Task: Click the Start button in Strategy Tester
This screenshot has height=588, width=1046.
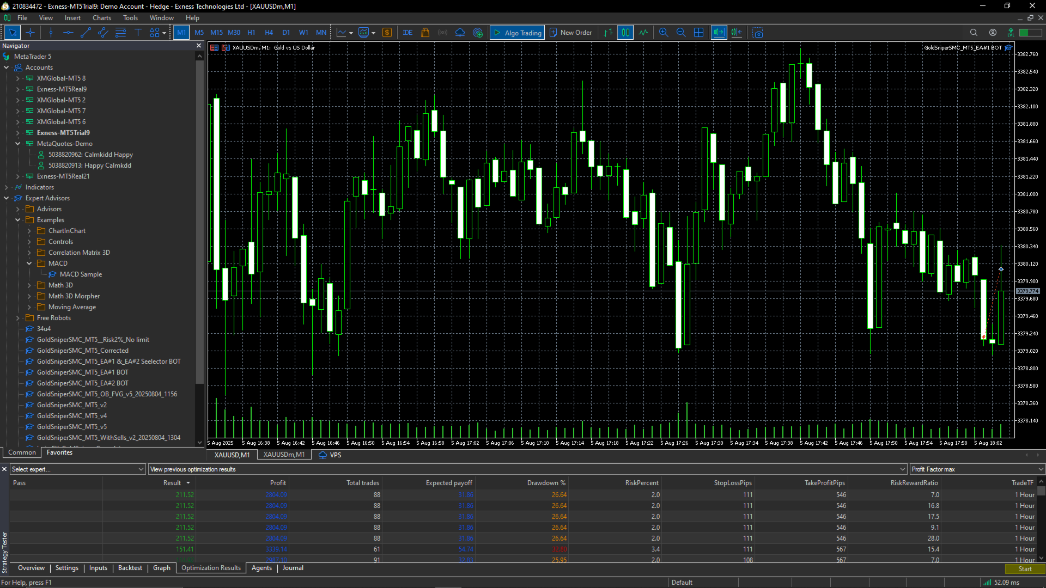Action: [1025, 568]
